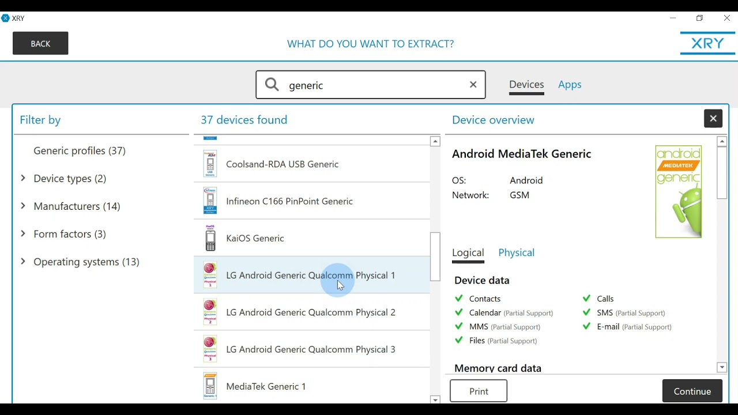Click the Calendar green checkmark

[x=459, y=312]
